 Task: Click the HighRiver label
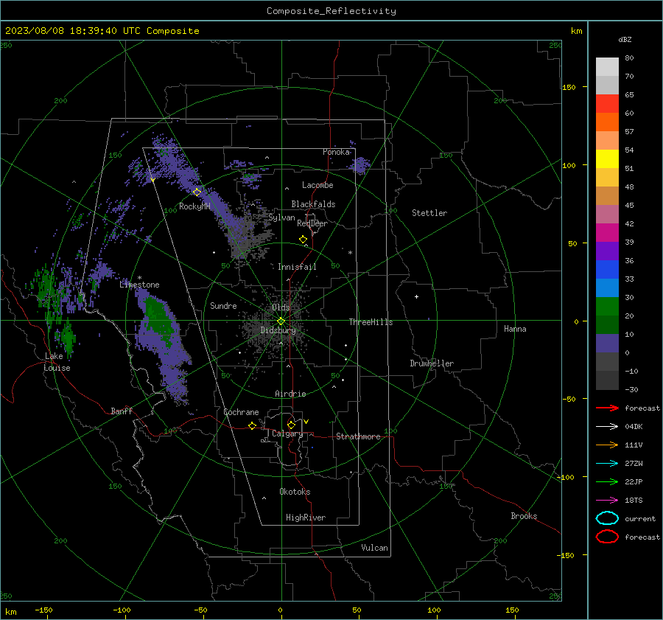point(306,518)
